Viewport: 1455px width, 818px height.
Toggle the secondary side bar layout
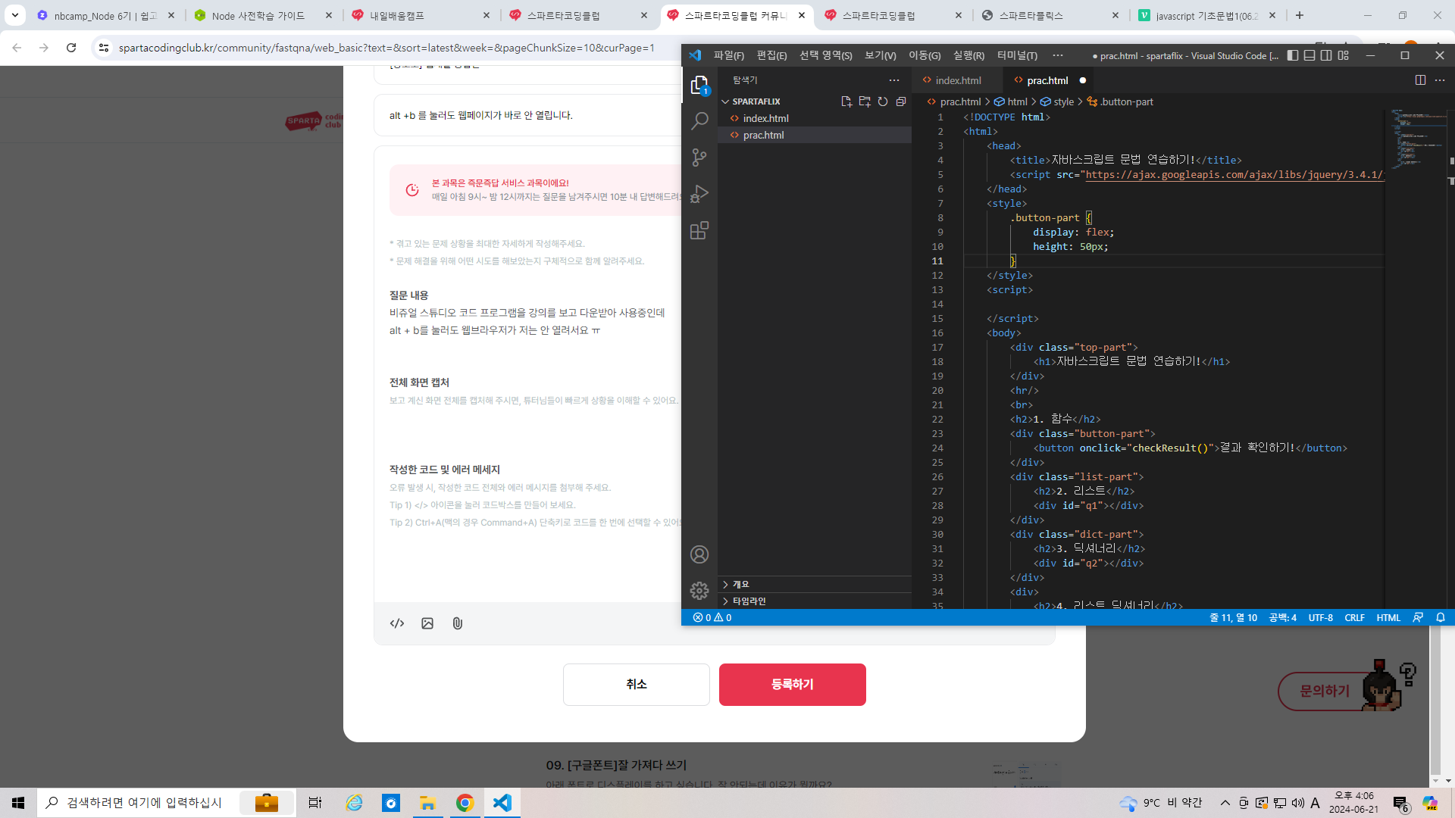1326,55
